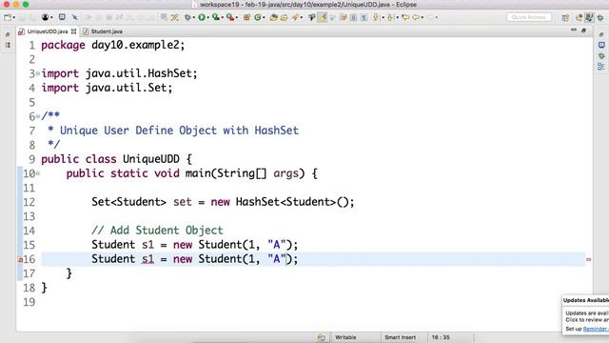Viewport: 609px width, 343px height.
Task: Click the red overview ruler error mark
Action: coord(588,259)
